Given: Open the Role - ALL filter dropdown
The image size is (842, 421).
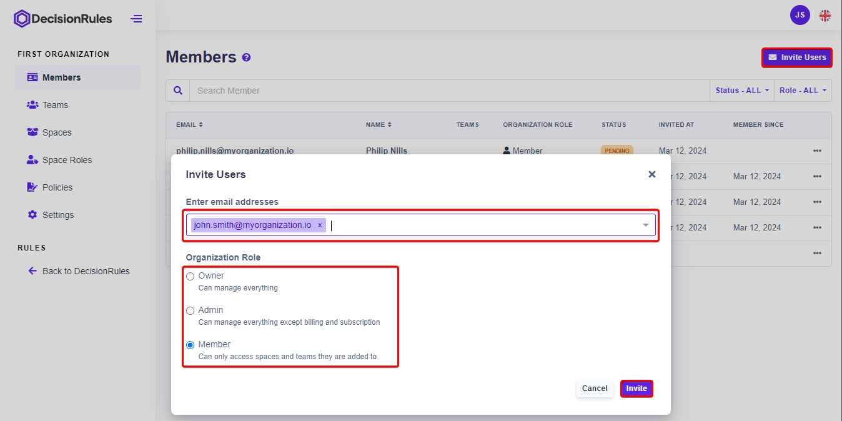Looking at the screenshot, I should 802,91.
